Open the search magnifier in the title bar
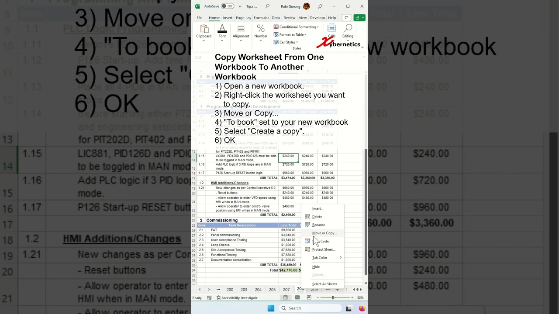 click(267, 6)
